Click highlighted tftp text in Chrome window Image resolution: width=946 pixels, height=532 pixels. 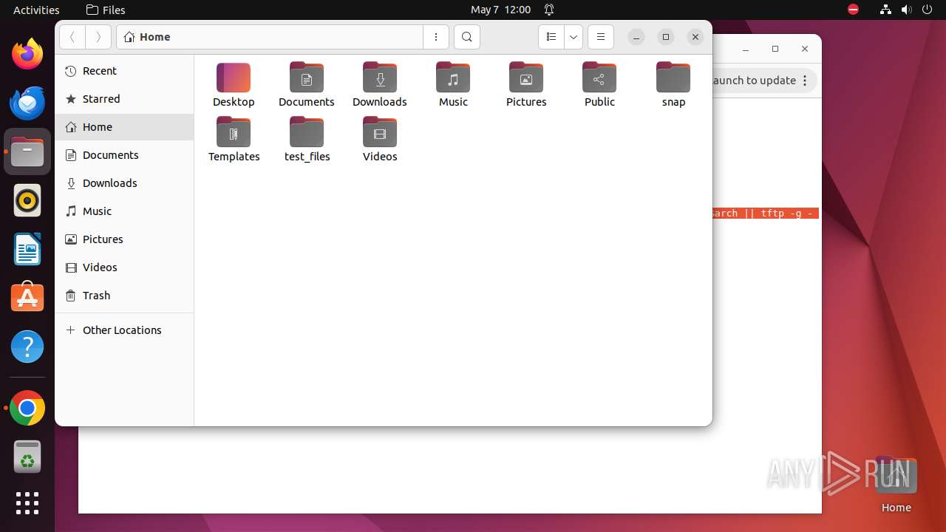click(766, 214)
